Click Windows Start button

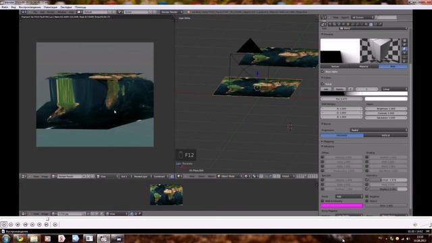click(x=6, y=238)
